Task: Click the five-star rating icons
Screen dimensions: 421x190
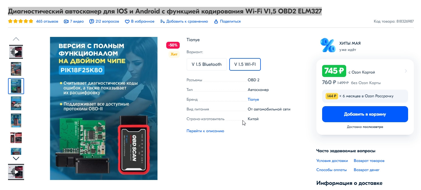Action: (21, 21)
